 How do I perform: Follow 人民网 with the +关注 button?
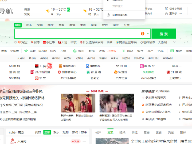tap(76, 141)
